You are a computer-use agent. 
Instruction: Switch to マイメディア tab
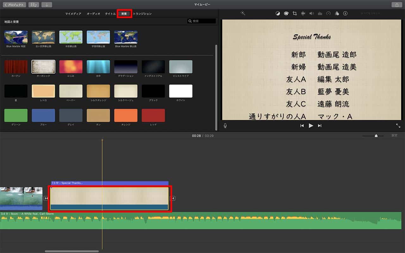73,14
